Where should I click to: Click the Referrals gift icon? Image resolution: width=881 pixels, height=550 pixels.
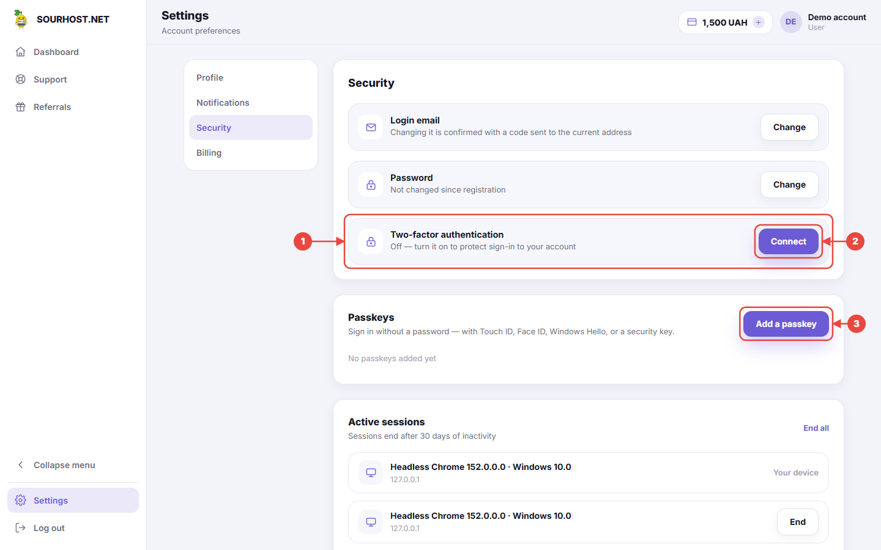pyautogui.click(x=21, y=107)
